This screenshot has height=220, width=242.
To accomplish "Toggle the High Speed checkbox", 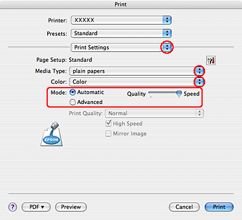I will (108, 123).
